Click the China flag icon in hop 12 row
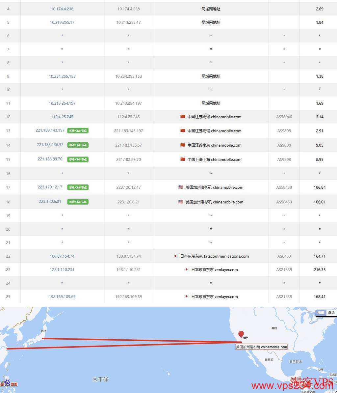 tap(183, 116)
